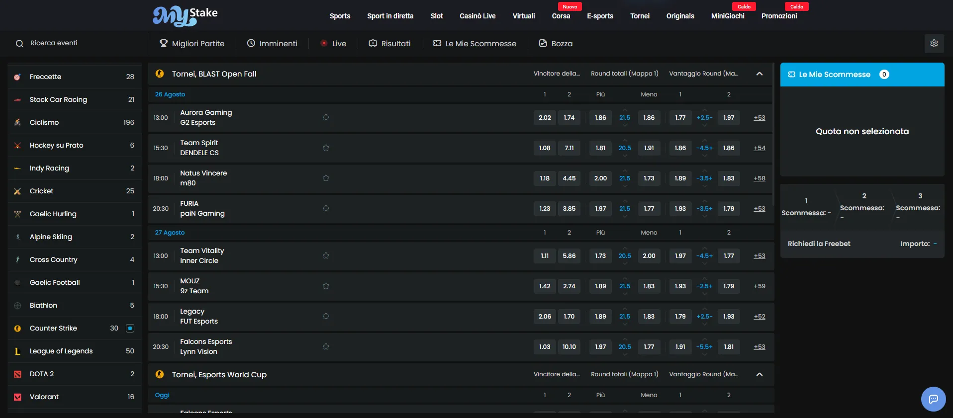The image size is (953, 418).
Task: Go to Sport in diretta
Action: click(x=390, y=16)
